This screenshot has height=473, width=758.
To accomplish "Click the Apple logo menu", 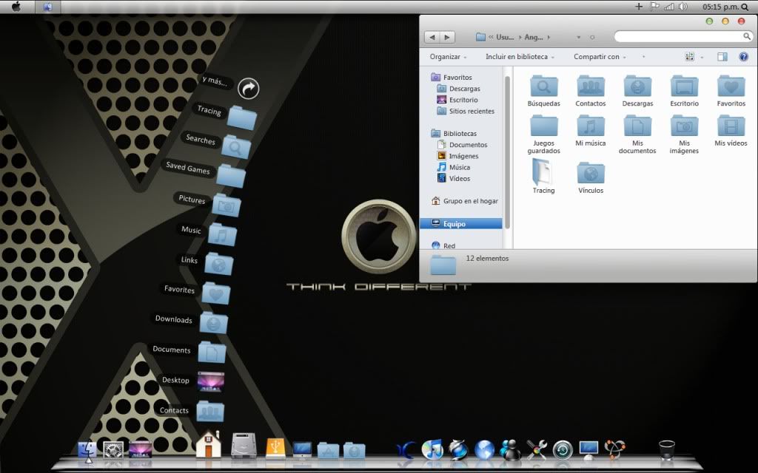I will (x=16, y=6).
